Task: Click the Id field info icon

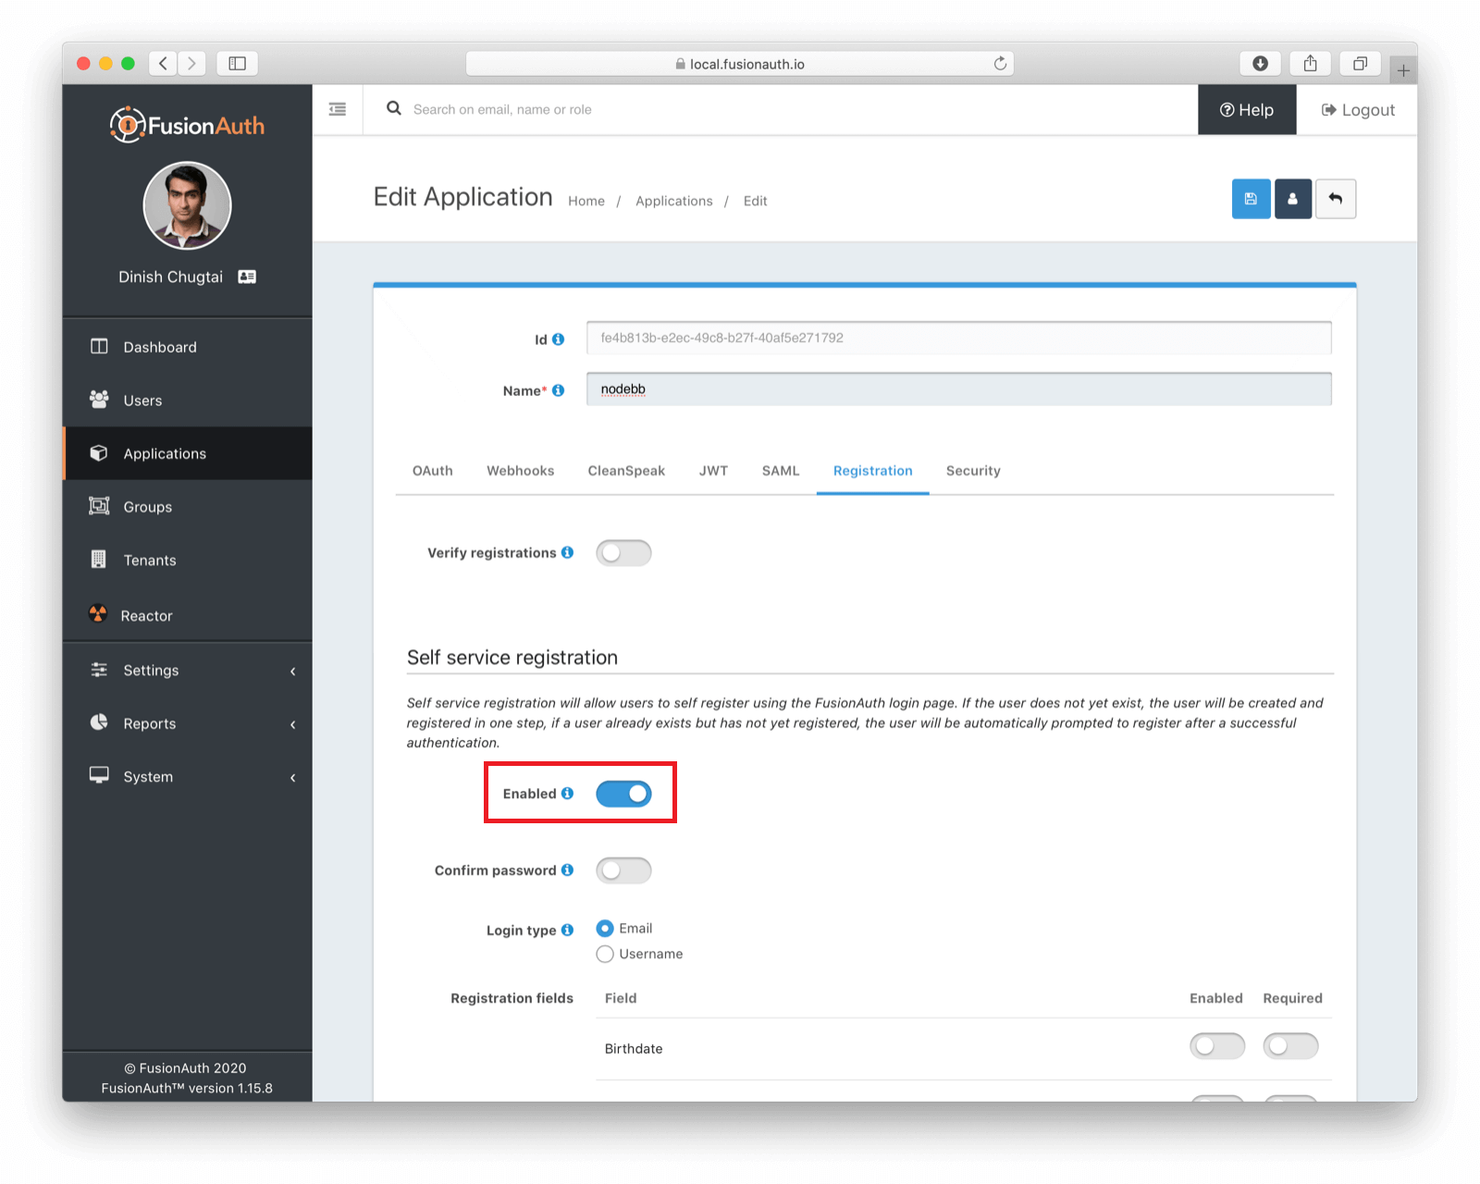Action: [x=558, y=339]
